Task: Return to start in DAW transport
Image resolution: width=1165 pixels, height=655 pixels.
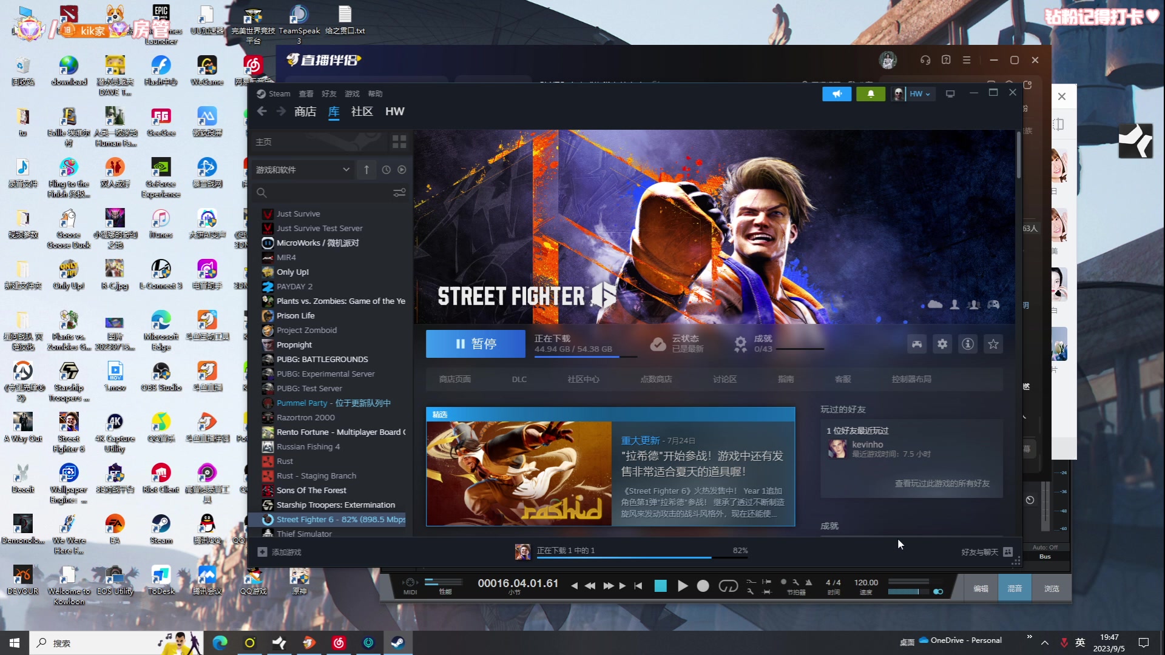Action: (638, 586)
